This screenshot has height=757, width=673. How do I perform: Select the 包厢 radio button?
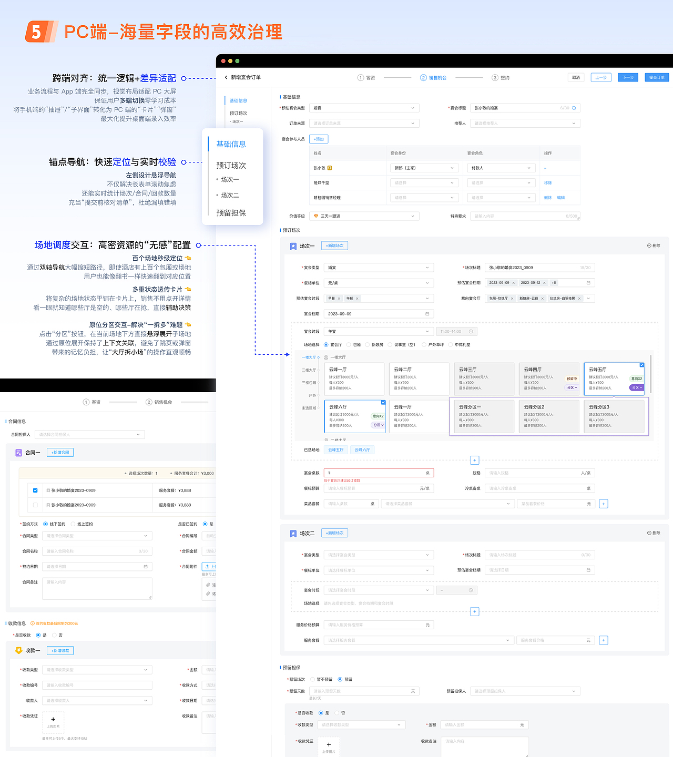click(349, 345)
